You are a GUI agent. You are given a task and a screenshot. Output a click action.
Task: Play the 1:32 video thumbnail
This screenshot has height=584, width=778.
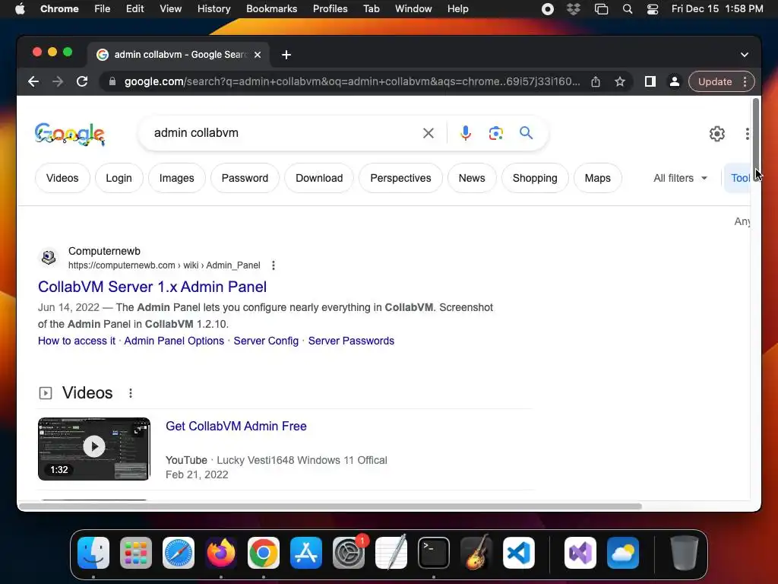tap(93, 449)
